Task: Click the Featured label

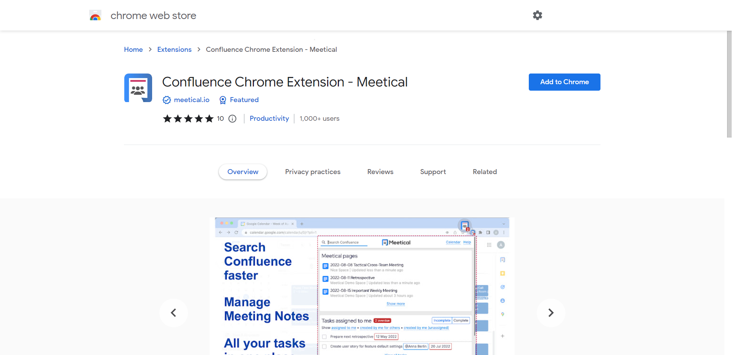Action: coord(244,100)
